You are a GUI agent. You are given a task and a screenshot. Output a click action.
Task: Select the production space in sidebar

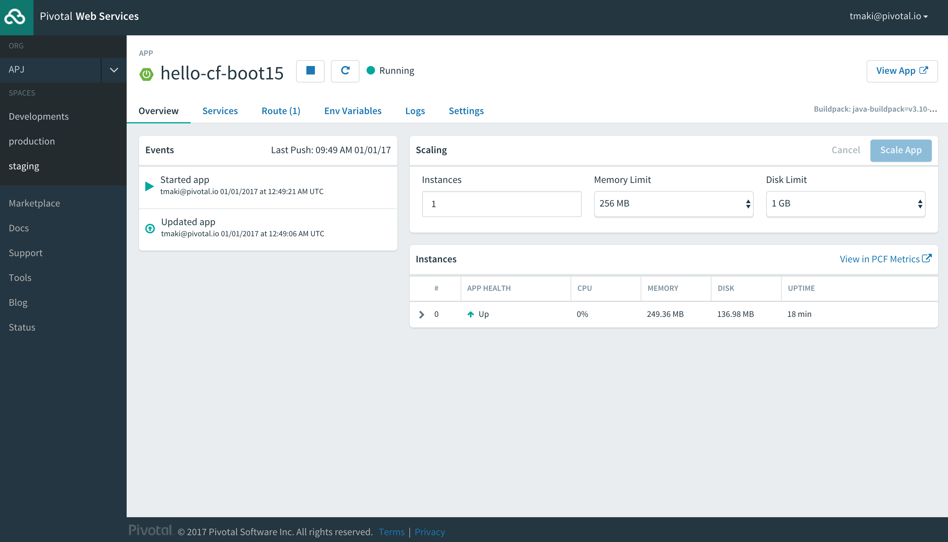[x=32, y=141]
